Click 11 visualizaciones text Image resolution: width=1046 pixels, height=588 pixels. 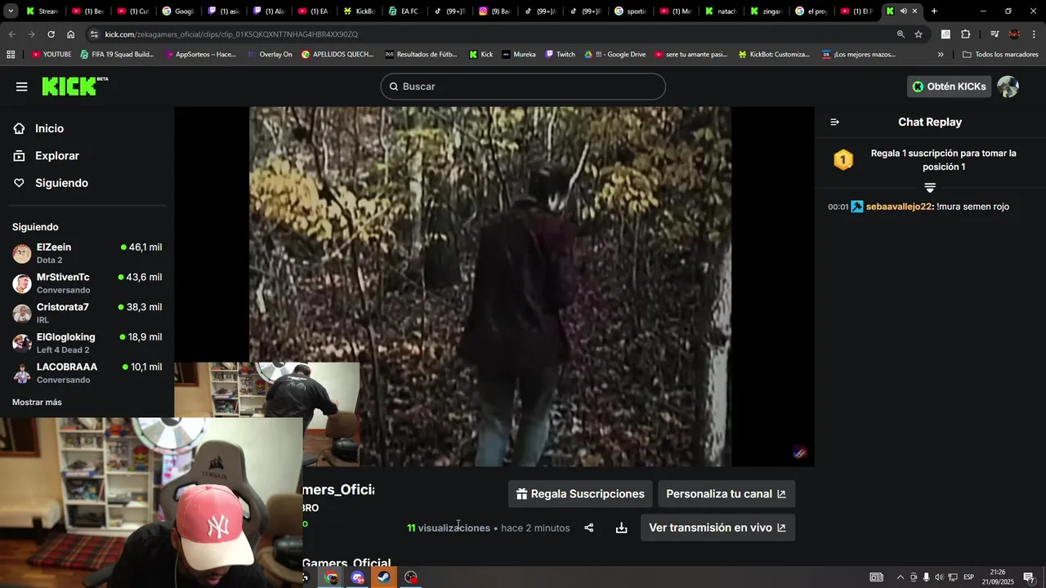[449, 528]
